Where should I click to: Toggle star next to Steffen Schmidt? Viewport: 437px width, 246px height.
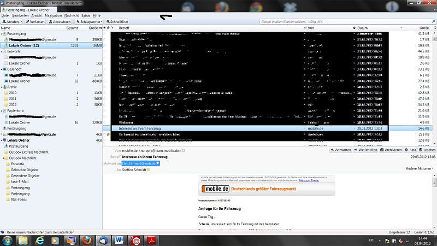point(148,169)
